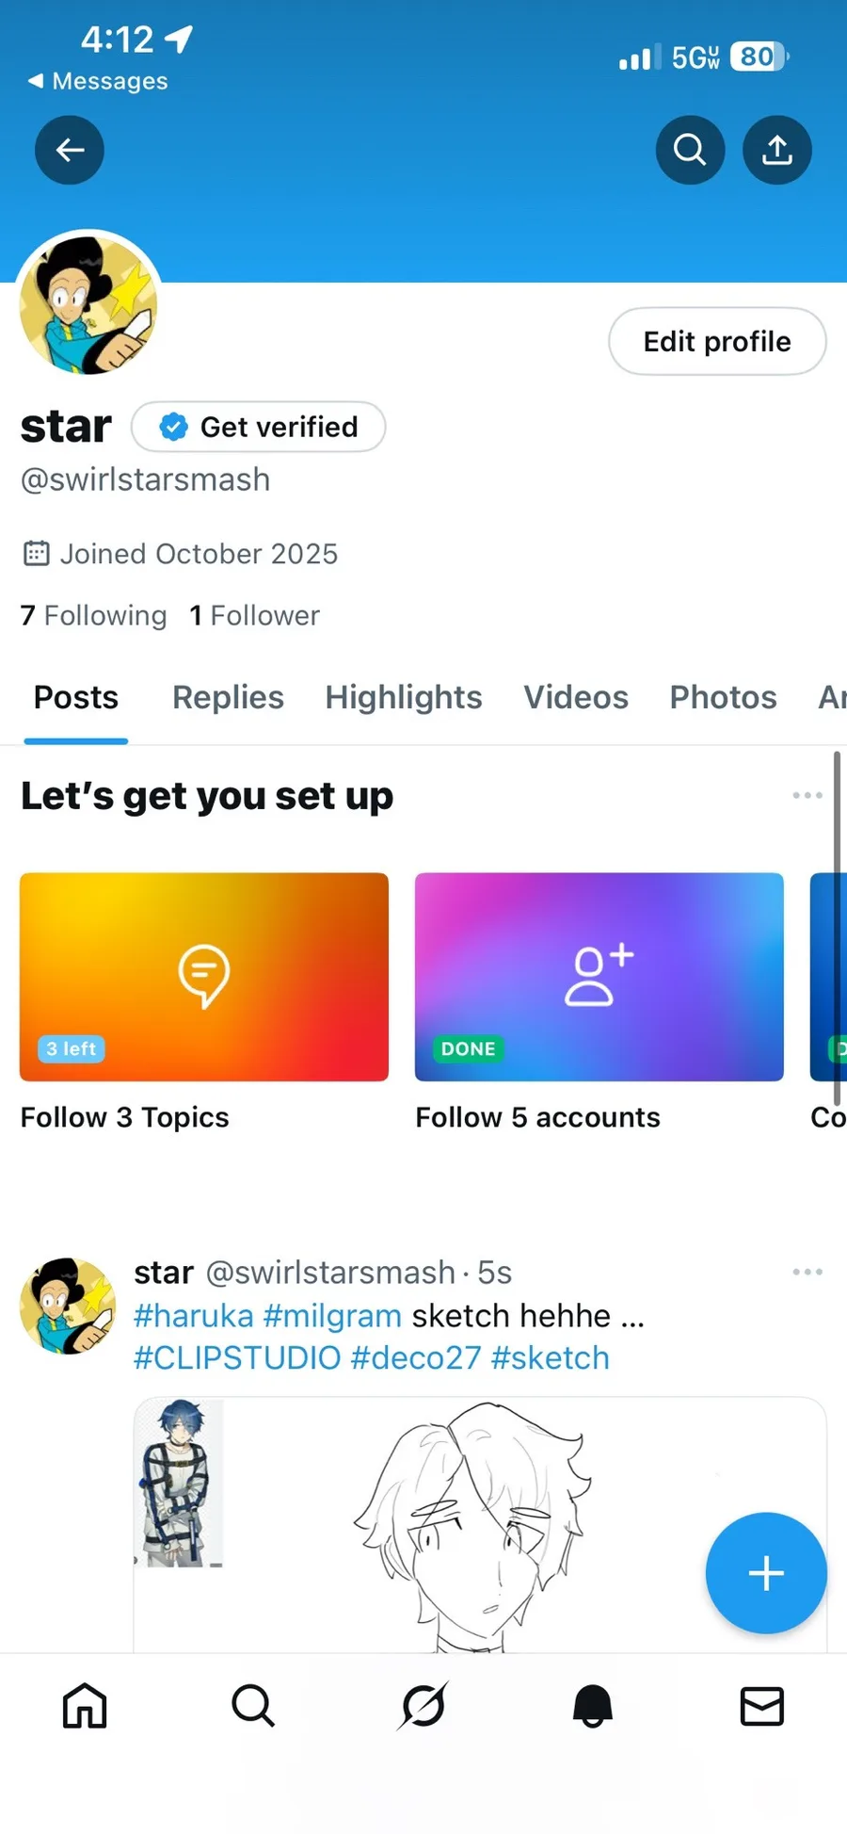847x1834 pixels.
Task: Tap the Edit profile button
Action: (x=717, y=341)
